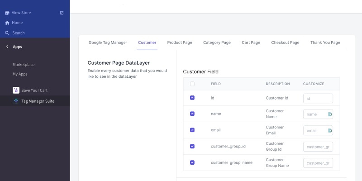Focus the email customize input field

[x=318, y=130]
